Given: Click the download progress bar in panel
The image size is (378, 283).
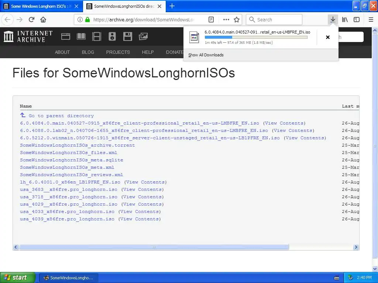Looking at the screenshot, I should (x=256, y=37).
